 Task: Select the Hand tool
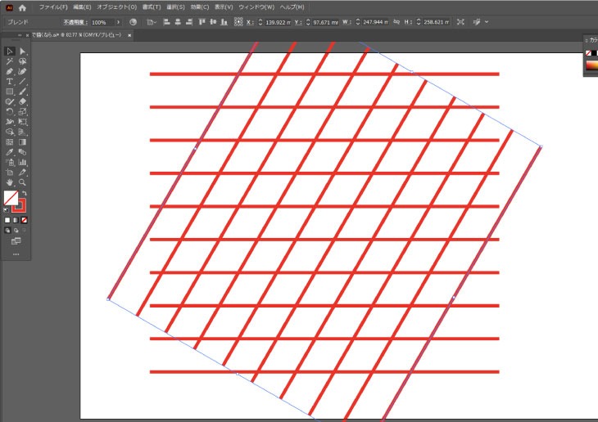(x=10, y=182)
